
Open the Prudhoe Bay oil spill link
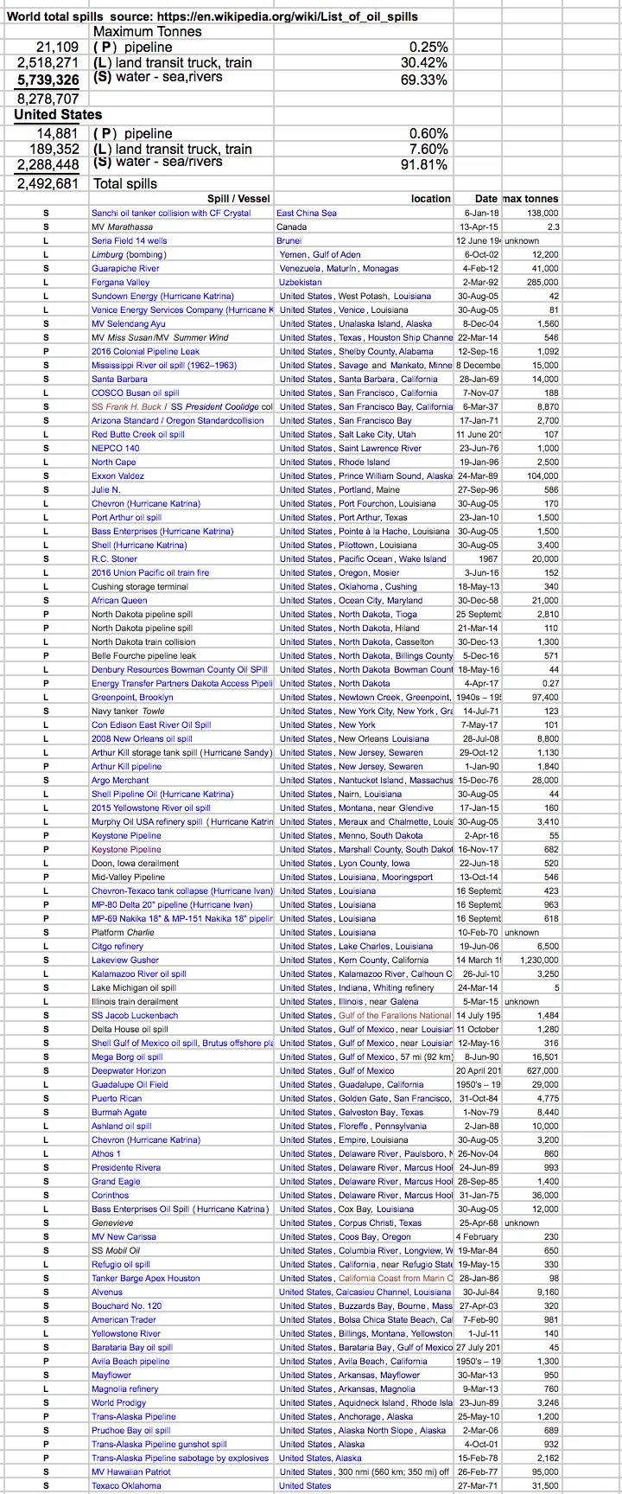(131, 1430)
